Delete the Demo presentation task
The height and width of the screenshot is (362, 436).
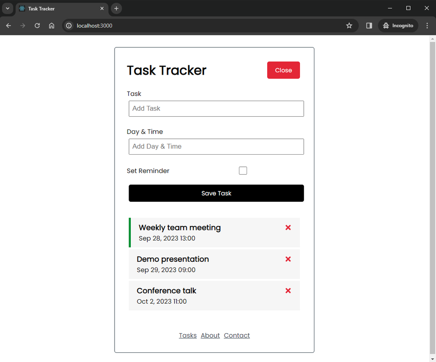click(x=288, y=259)
